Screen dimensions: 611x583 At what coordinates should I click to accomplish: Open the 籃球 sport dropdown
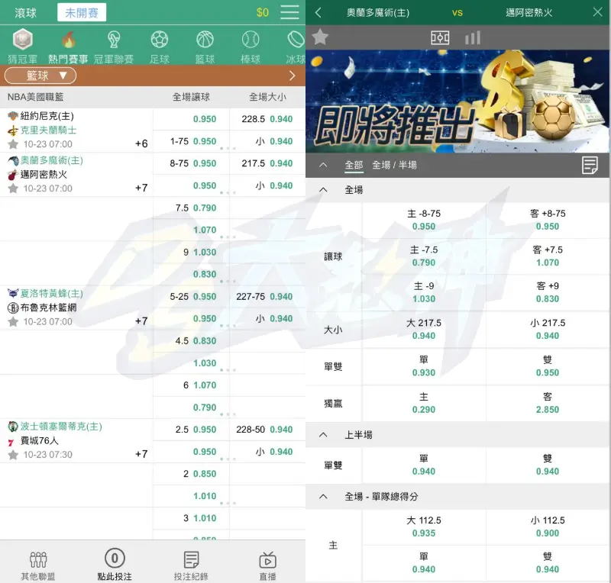pyautogui.click(x=40, y=76)
